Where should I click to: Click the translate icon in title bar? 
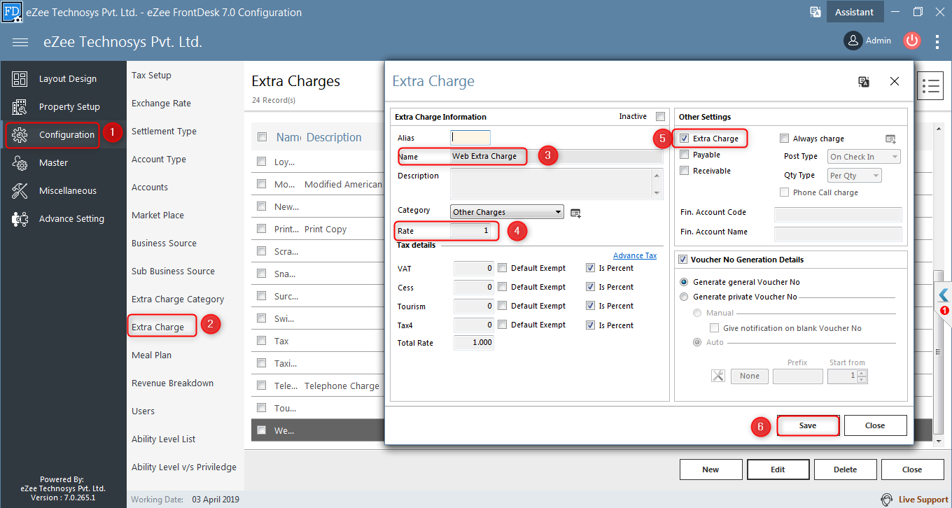(x=815, y=12)
